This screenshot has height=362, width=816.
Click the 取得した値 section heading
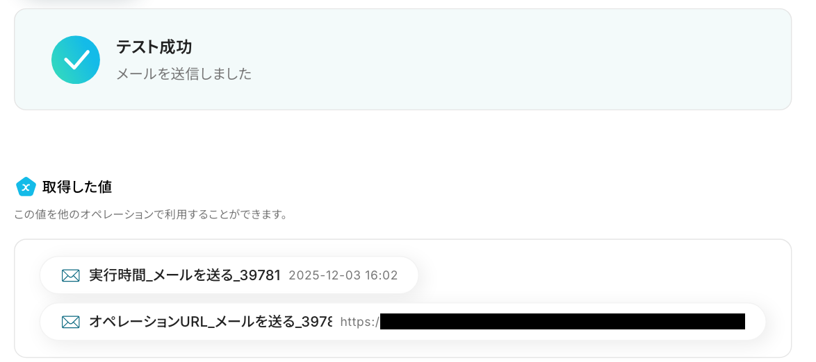[77, 187]
